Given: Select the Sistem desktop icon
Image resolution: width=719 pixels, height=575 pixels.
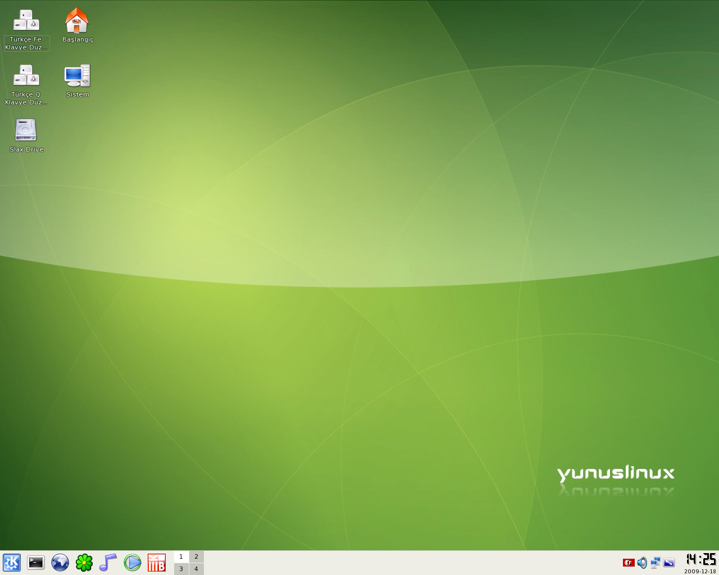Looking at the screenshot, I should (77, 76).
